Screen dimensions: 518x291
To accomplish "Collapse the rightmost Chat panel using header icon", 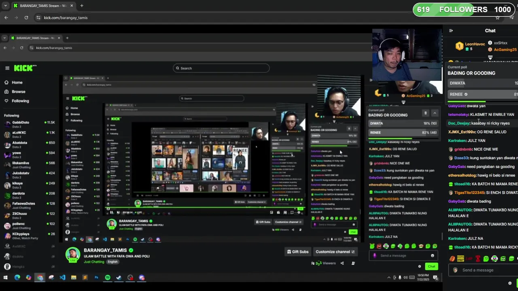I will [x=451, y=31].
